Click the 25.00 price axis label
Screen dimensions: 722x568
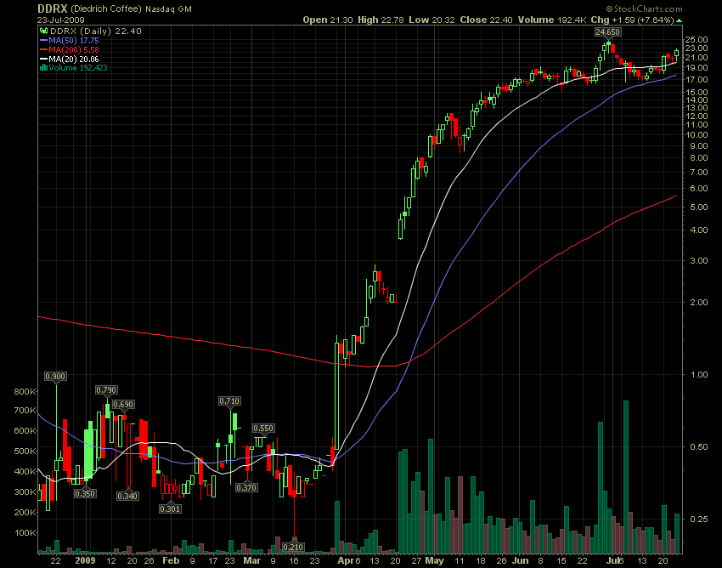(697, 40)
